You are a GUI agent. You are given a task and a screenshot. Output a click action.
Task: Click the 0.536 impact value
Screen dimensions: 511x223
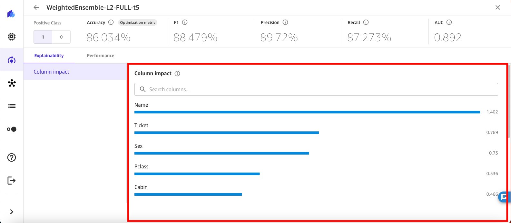click(x=492, y=174)
